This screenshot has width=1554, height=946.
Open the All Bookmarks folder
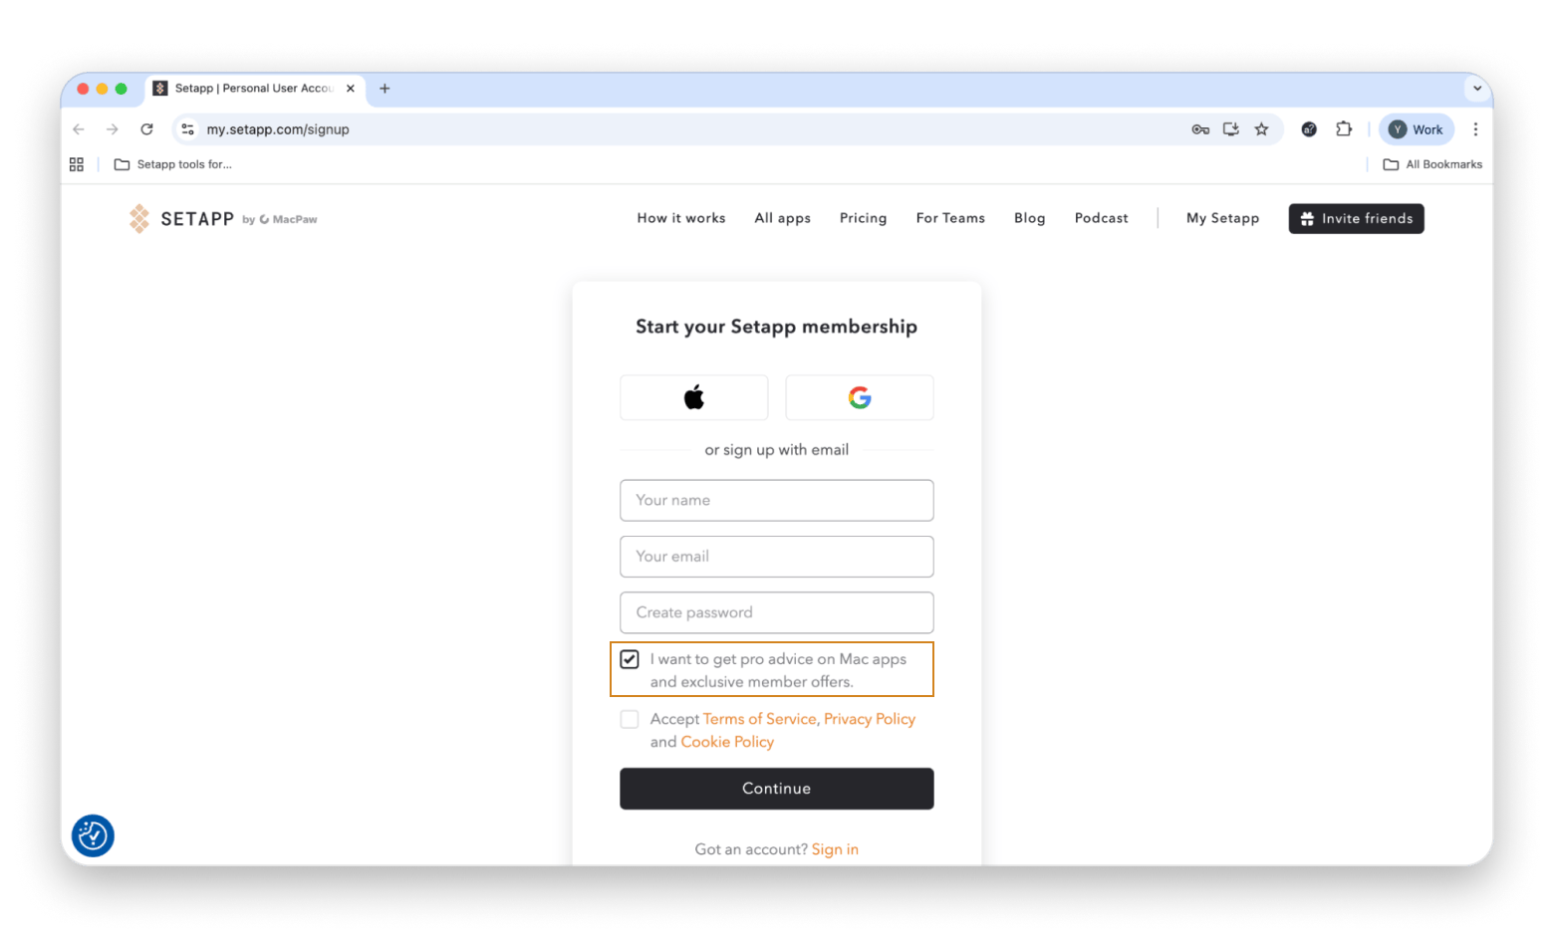point(1432,164)
